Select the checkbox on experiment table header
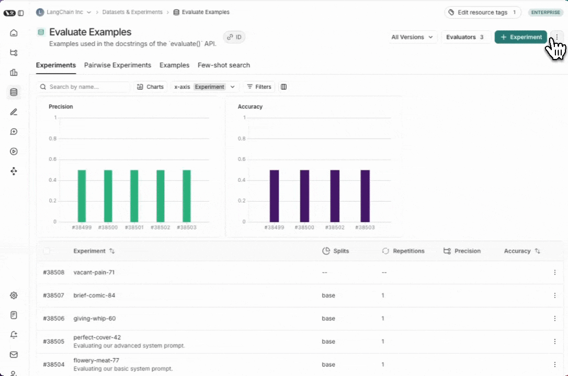 coord(46,251)
